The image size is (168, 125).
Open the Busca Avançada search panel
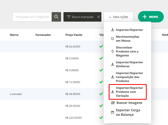80,17
